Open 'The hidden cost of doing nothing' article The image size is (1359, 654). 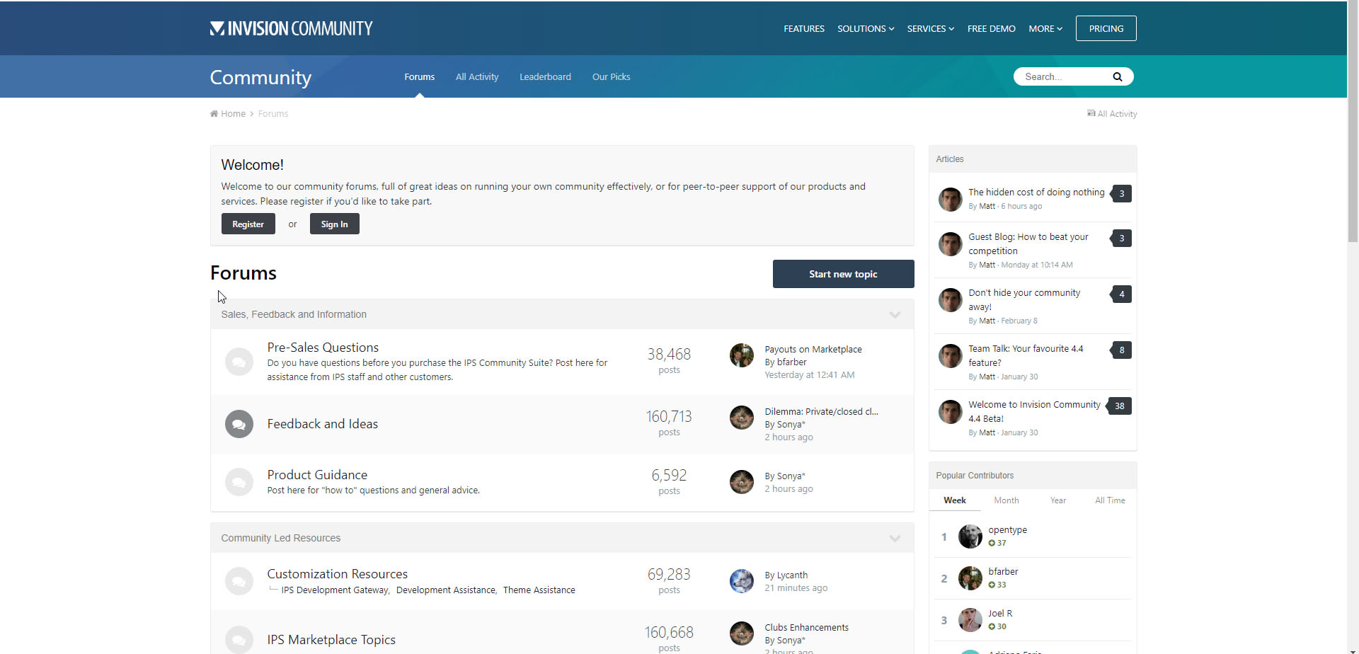[1036, 193]
